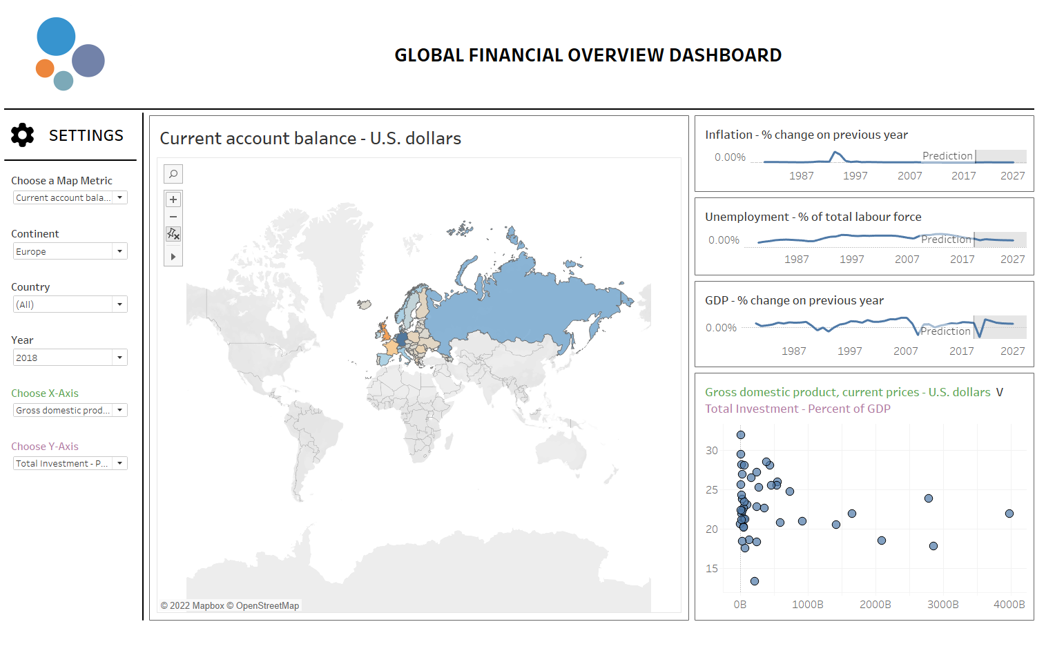Image resolution: width=1055 pixels, height=653 pixels.
Task: Open the Choose X-Axis dropdown
Action: click(x=70, y=410)
